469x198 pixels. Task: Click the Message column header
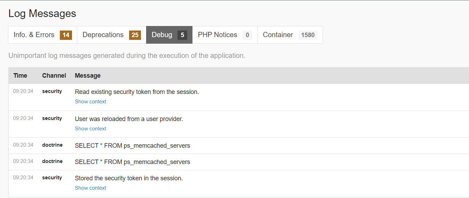tap(88, 76)
